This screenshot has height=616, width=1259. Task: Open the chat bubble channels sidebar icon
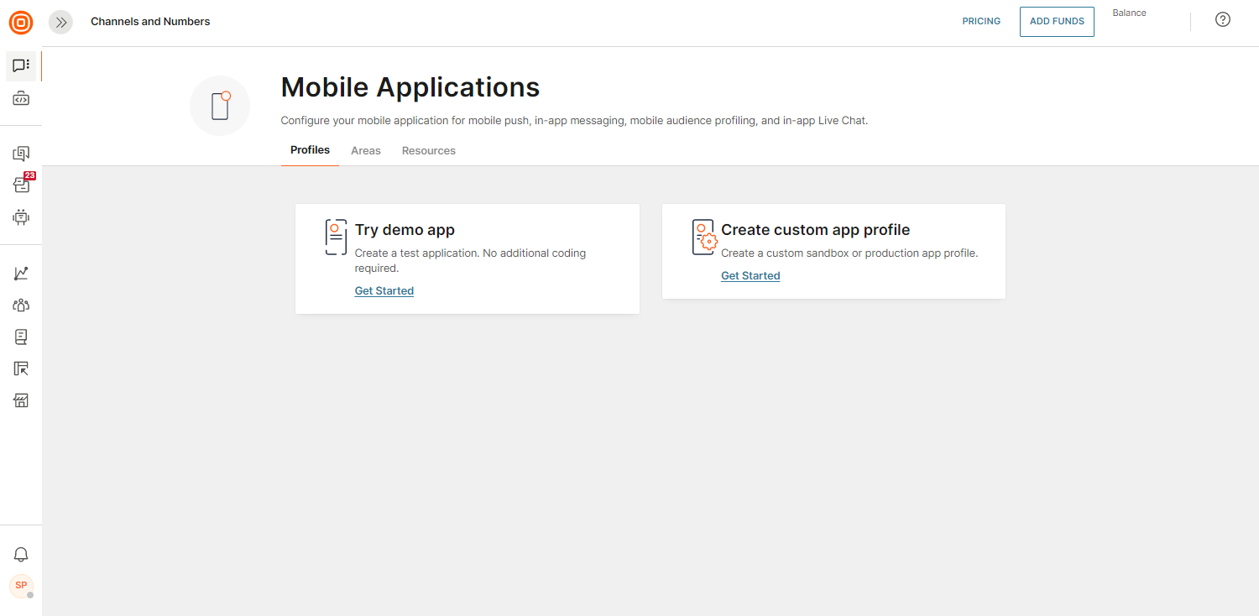(x=21, y=65)
